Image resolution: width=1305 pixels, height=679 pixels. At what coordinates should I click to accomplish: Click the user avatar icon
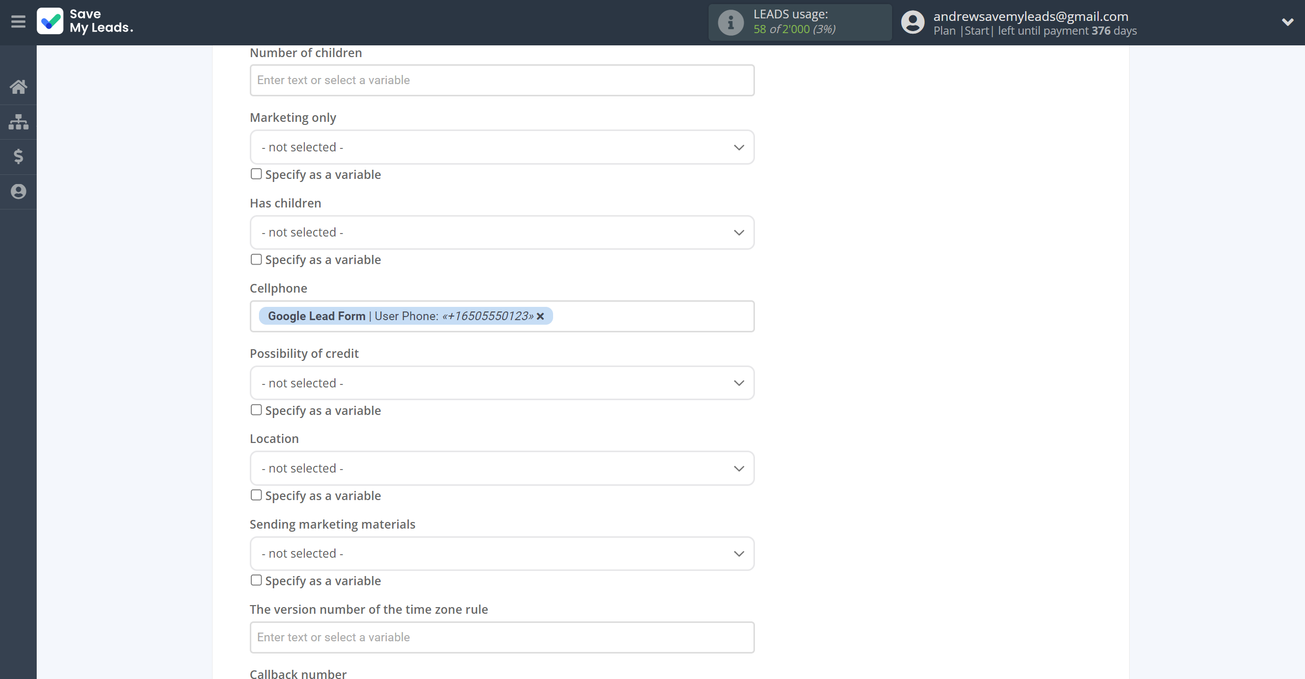point(912,22)
